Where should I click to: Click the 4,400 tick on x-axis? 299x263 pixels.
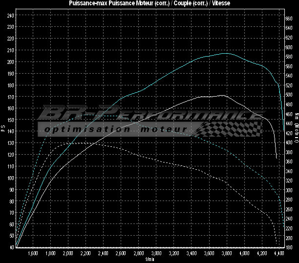(279, 254)
